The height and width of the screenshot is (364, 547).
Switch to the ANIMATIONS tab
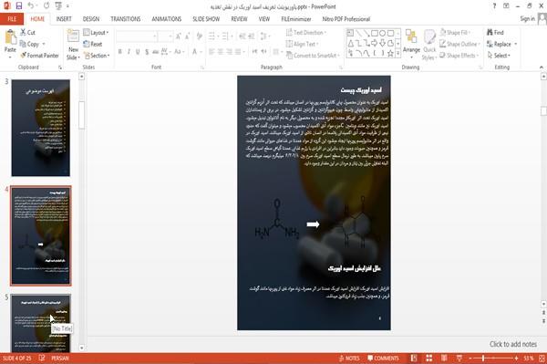tap(167, 19)
